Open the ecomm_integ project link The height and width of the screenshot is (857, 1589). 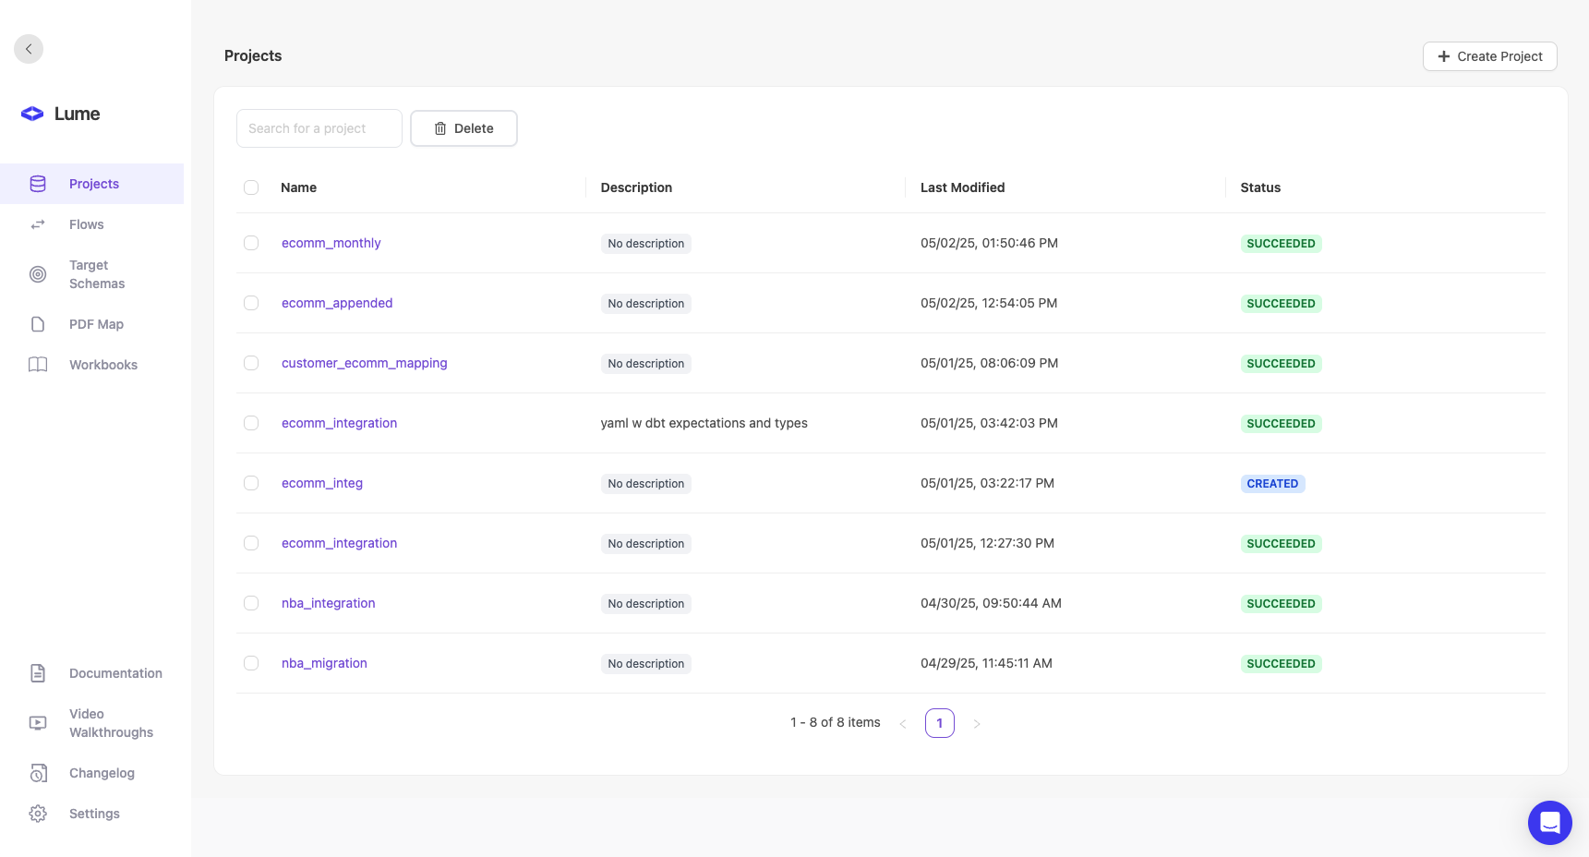coord(322,483)
